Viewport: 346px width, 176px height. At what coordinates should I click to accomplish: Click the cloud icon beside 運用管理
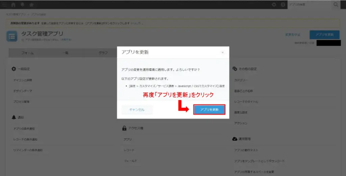click(234, 139)
